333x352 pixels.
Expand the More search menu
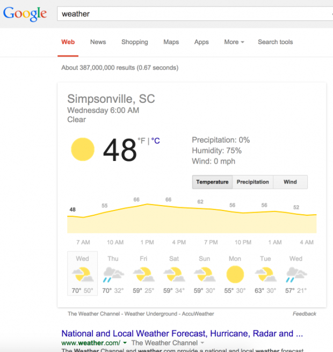point(234,42)
